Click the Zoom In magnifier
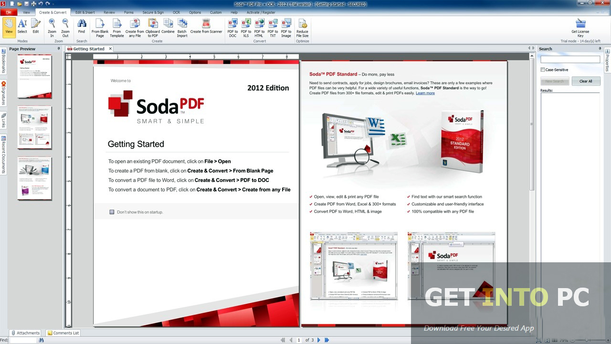This screenshot has width=611, height=344. pos(52,28)
